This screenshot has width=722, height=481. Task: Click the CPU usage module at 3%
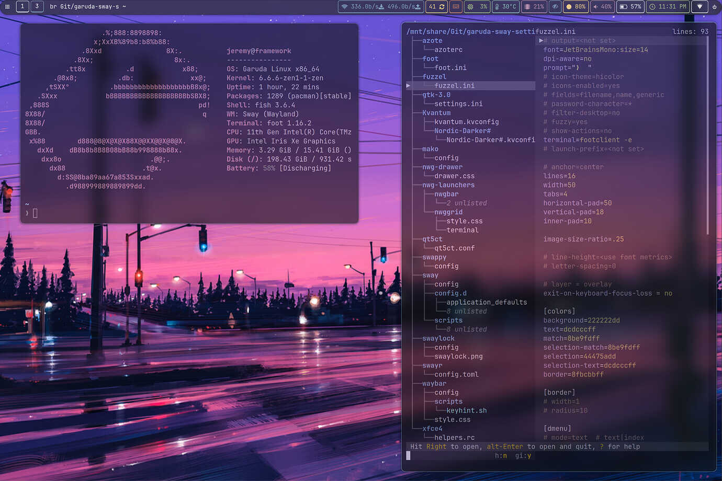[x=477, y=7]
